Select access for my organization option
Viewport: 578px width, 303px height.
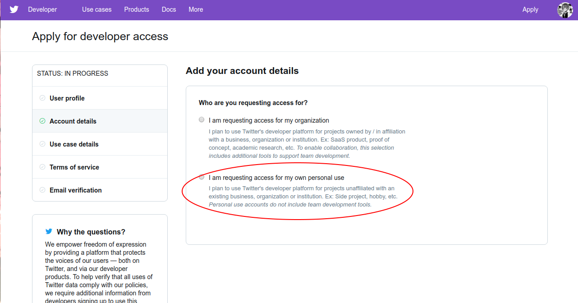(202, 119)
